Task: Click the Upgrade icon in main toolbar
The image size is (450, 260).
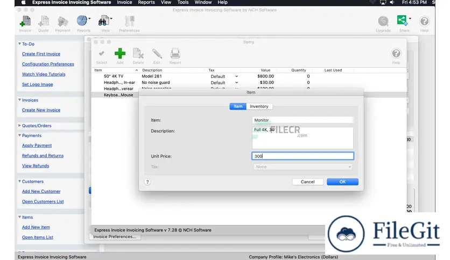Action: (383, 21)
